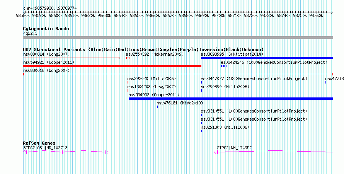
Task: Click the magenta STPG2 left arrow start
Action: click(x=215, y=152)
